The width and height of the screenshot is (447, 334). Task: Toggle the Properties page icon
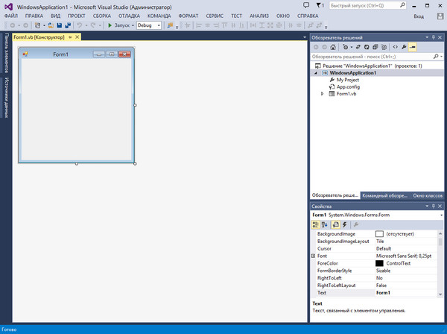[x=336, y=224]
